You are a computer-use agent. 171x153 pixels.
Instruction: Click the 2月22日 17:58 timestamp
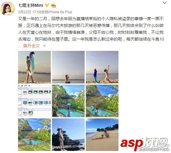pyautogui.click(x=29, y=12)
